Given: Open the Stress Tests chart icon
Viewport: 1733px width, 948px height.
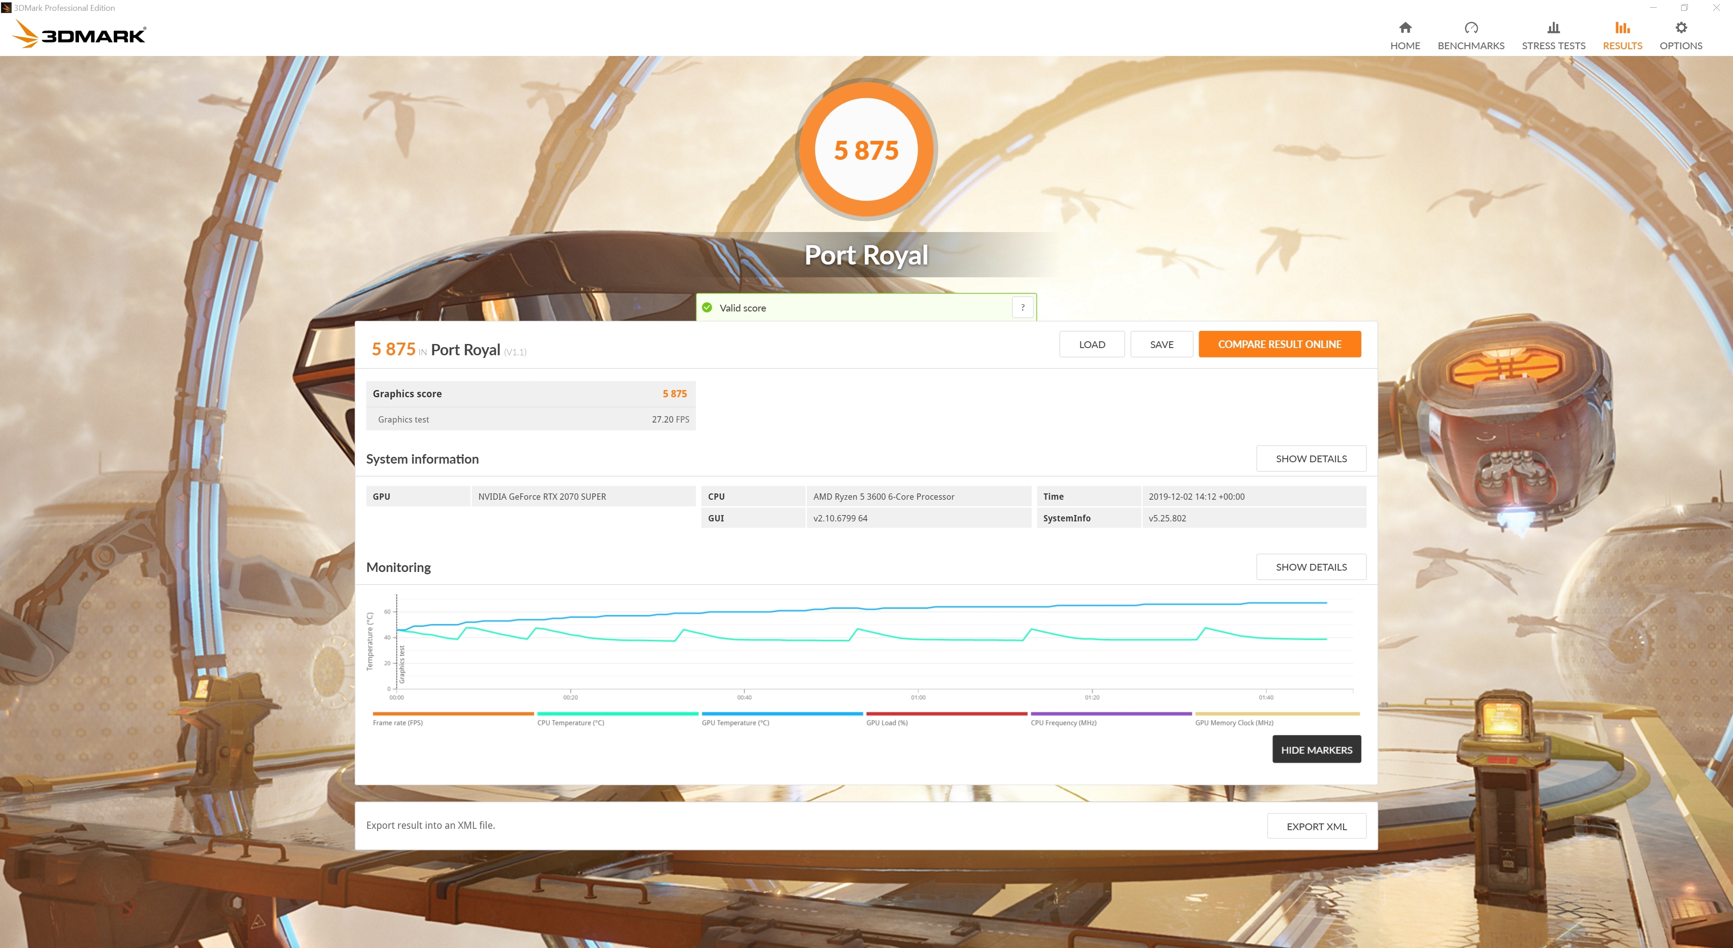Looking at the screenshot, I should coord(1552,28).
